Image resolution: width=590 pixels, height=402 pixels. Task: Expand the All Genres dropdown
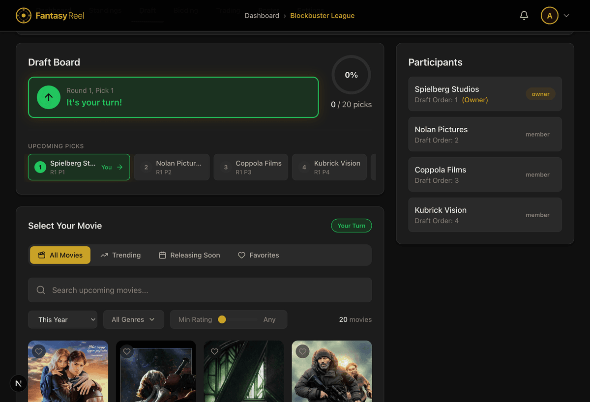133,319
